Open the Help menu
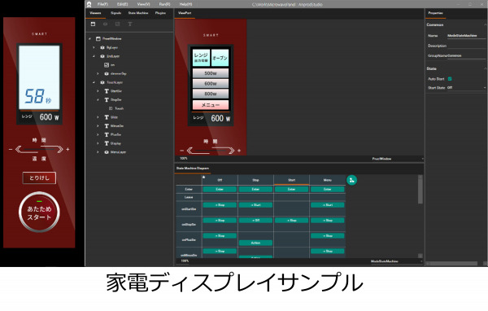This screenshot has width=488, height=311. [x=185, y=4]
